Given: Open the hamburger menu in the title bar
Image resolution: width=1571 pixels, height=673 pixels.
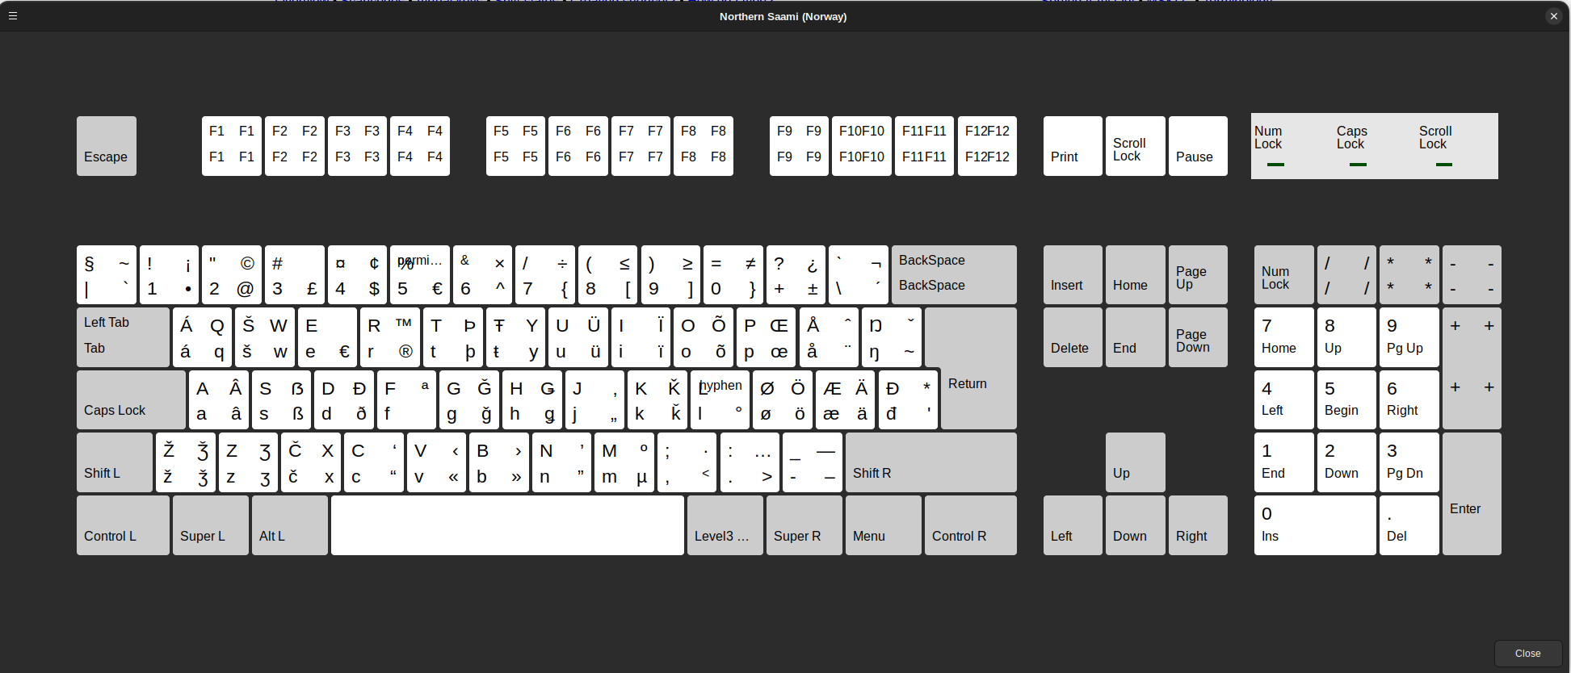Looking at the screenshot, I should pos(13,15).
